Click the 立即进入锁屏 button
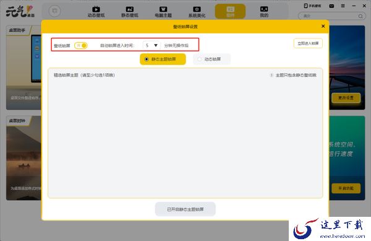The width and height of the screenshot is (371, 241). pos(308,43)
